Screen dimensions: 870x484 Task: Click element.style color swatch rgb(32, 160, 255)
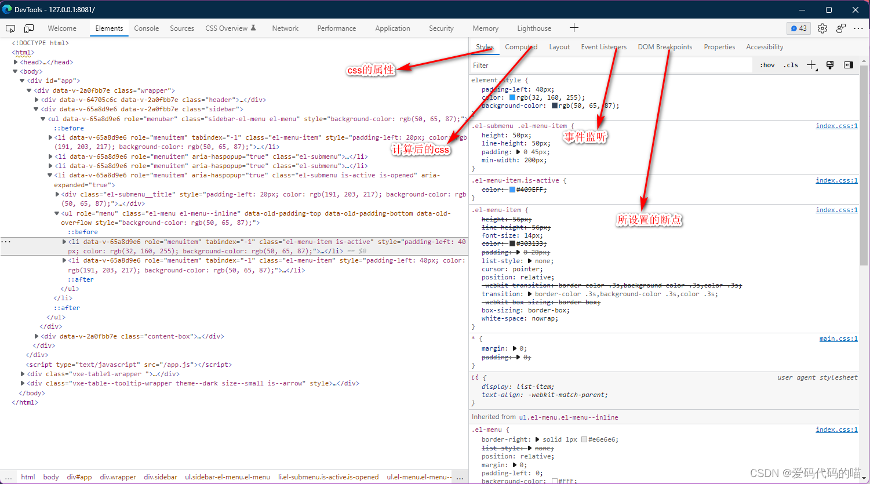pyautogui.click(x=512, y=97)
